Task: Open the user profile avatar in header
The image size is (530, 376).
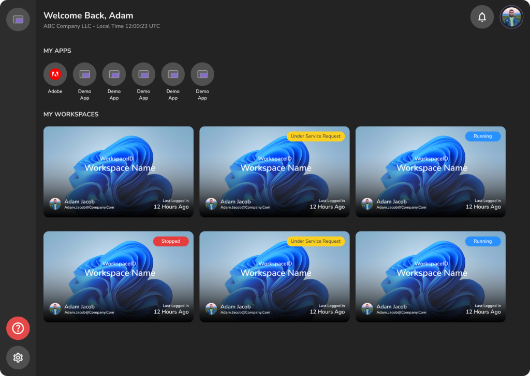Action: coord(511,17)
